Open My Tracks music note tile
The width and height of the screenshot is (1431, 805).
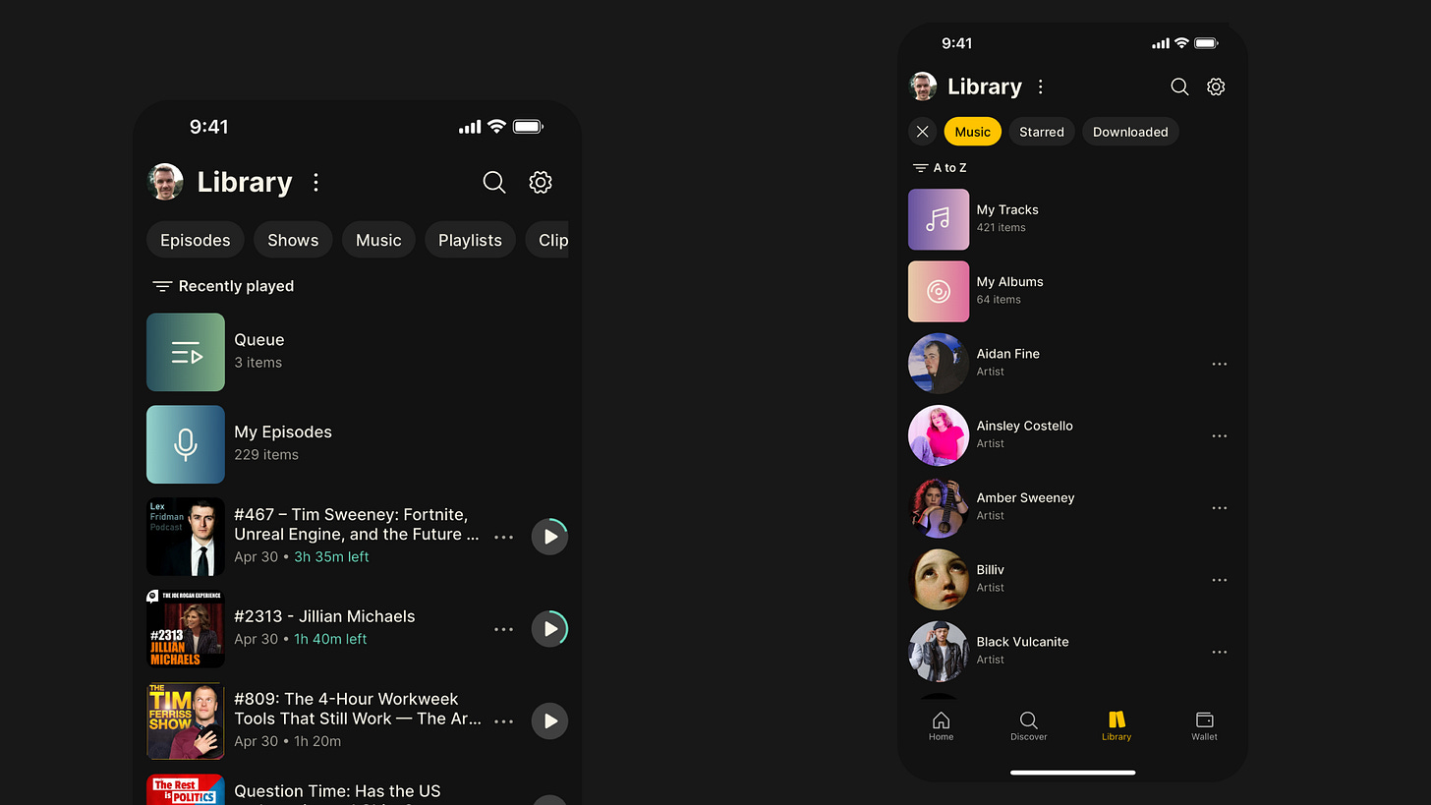coord(939,219)
